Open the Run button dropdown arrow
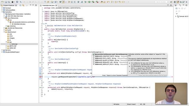 [x=91, y=2]
